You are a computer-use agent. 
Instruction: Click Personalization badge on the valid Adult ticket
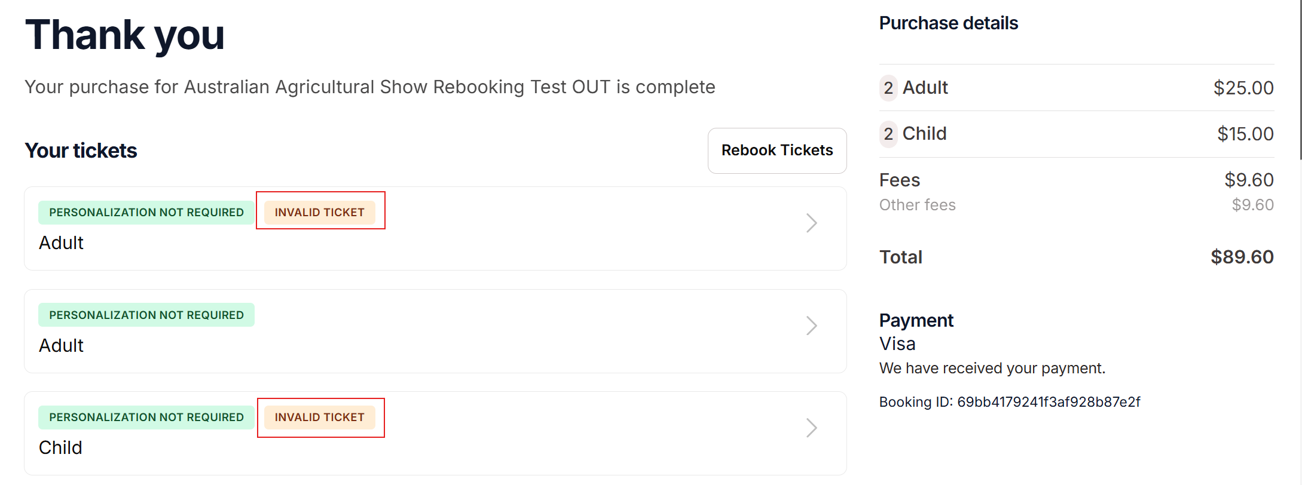pos(146,315)
